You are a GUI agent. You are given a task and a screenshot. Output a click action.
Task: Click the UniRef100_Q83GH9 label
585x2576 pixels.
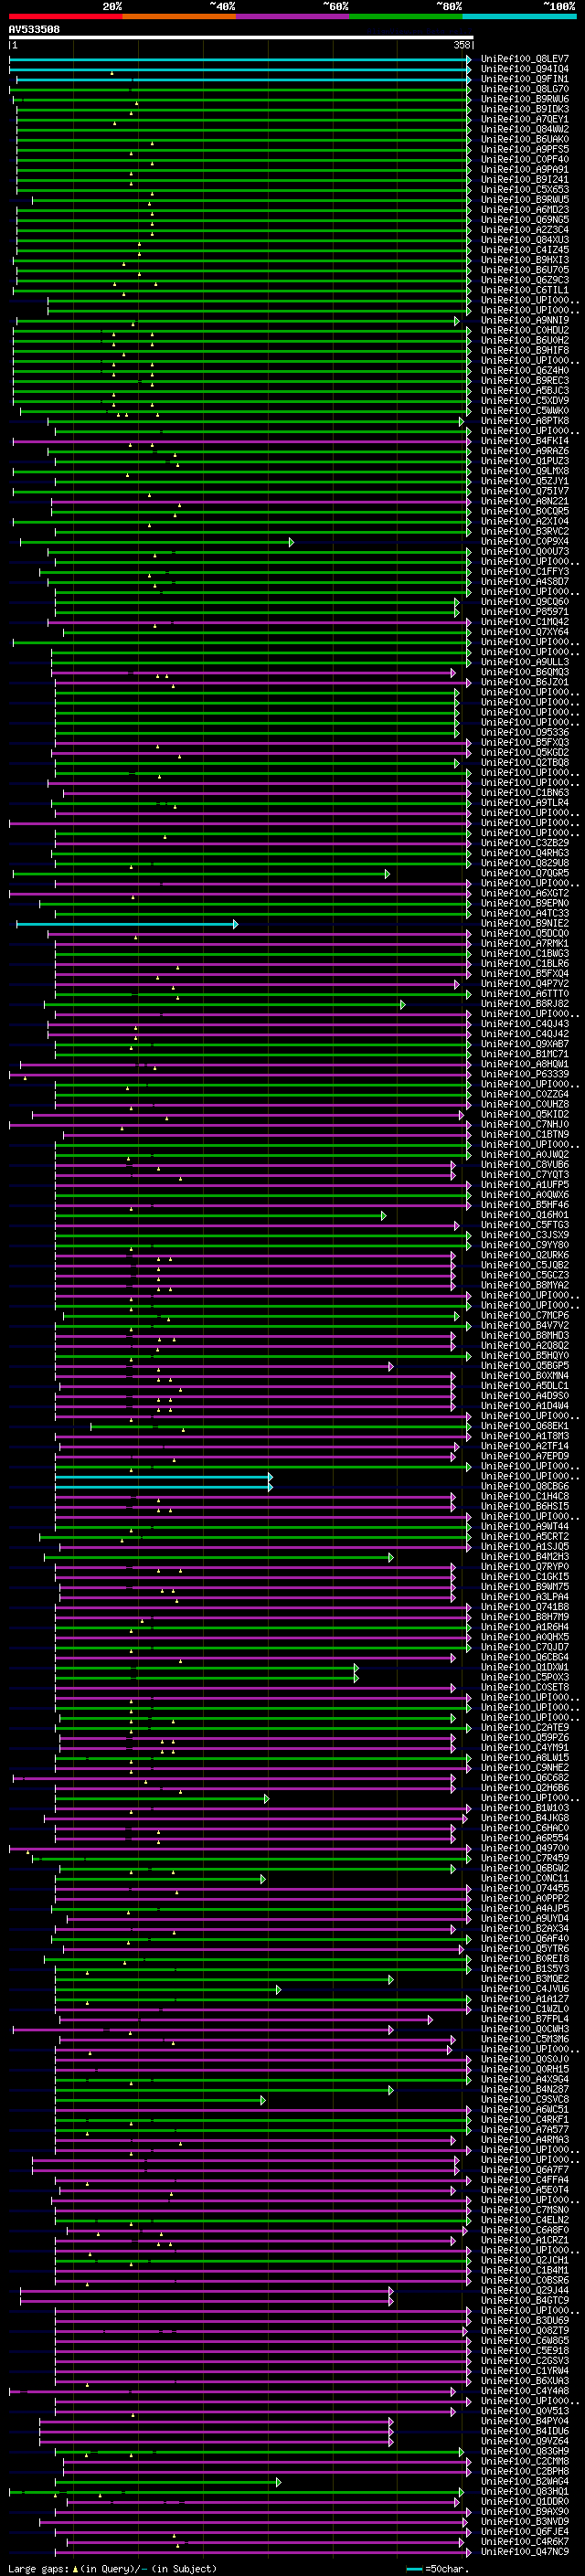524,2451
